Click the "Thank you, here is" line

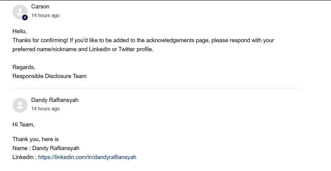(x=35, y=139)
